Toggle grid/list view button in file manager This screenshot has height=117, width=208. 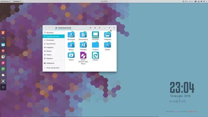point(95,28)
